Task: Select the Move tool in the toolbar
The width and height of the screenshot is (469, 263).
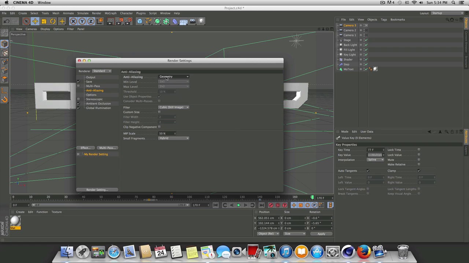Action: pyautogui.click(x=35, y=22)
